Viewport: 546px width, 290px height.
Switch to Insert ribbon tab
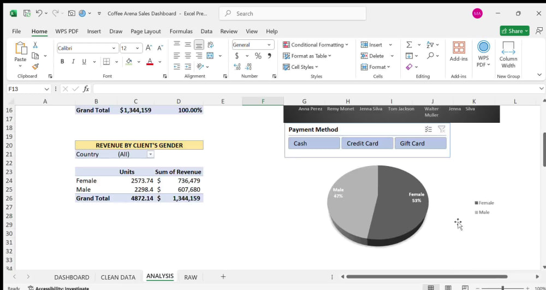tap(94, 31)
